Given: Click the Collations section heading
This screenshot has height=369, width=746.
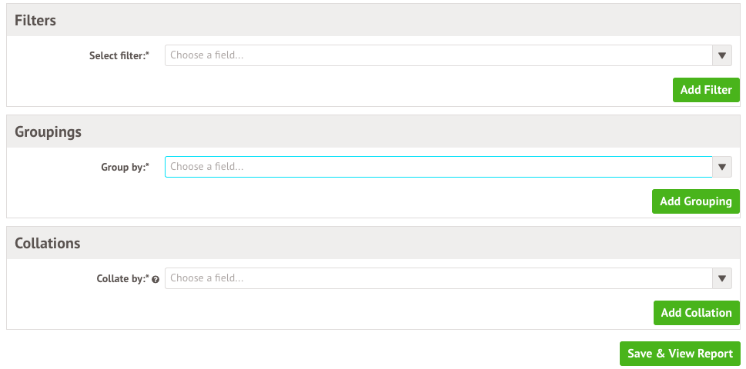Looking at the screenshot, I should click(48, 244).
